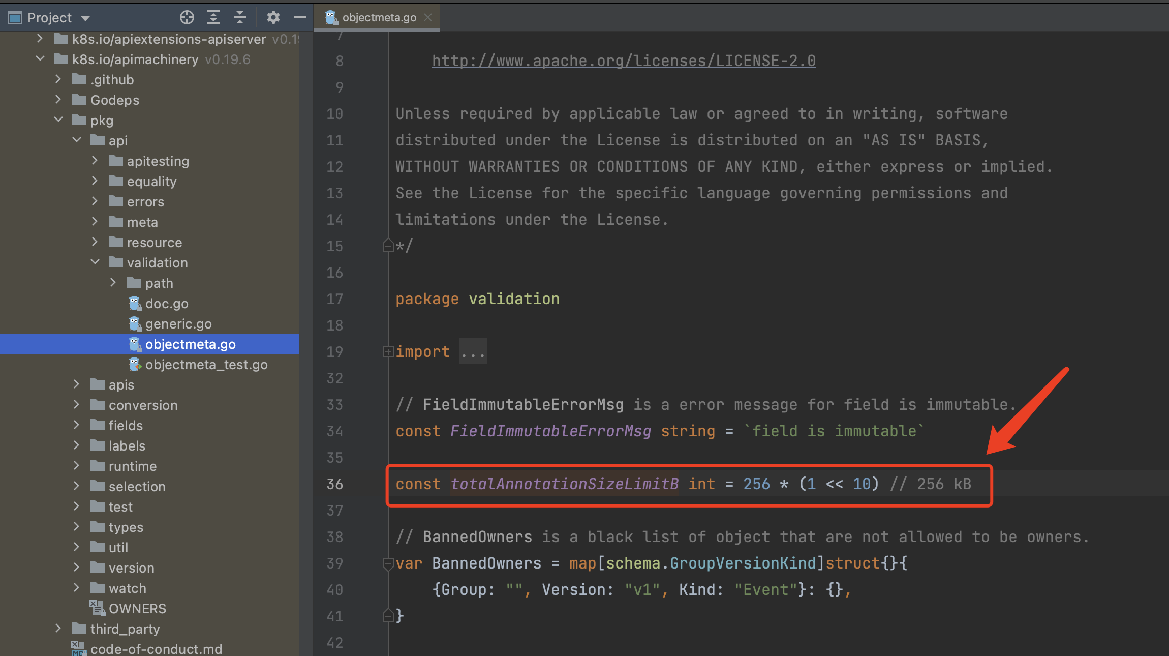This screenshot has width=1169, height=656.
Task: Unfold the collapsed import block
Action: point(388,352)
